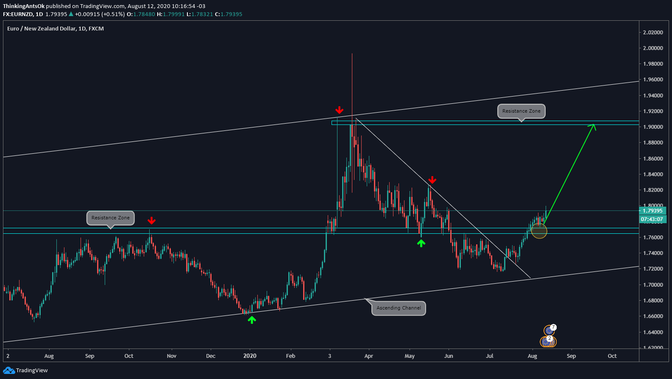Click the high value H:1.79991

(x=171, y=14)
